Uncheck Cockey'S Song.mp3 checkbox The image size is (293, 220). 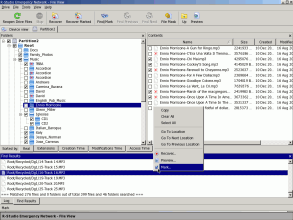pyautogui.click(x=150, y=64)
